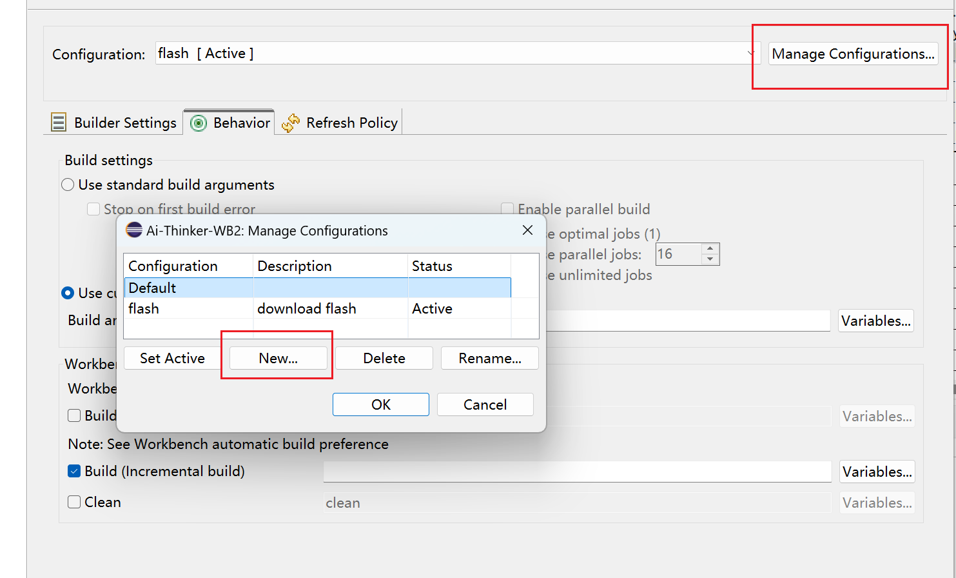Open the Configuration dropdown showing flash
Viewport: 956px width, 578px height.
[458, 54]
